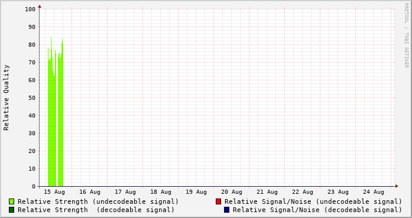
Task: Click the 80 value on y-axis
Action: pos(32,45)
